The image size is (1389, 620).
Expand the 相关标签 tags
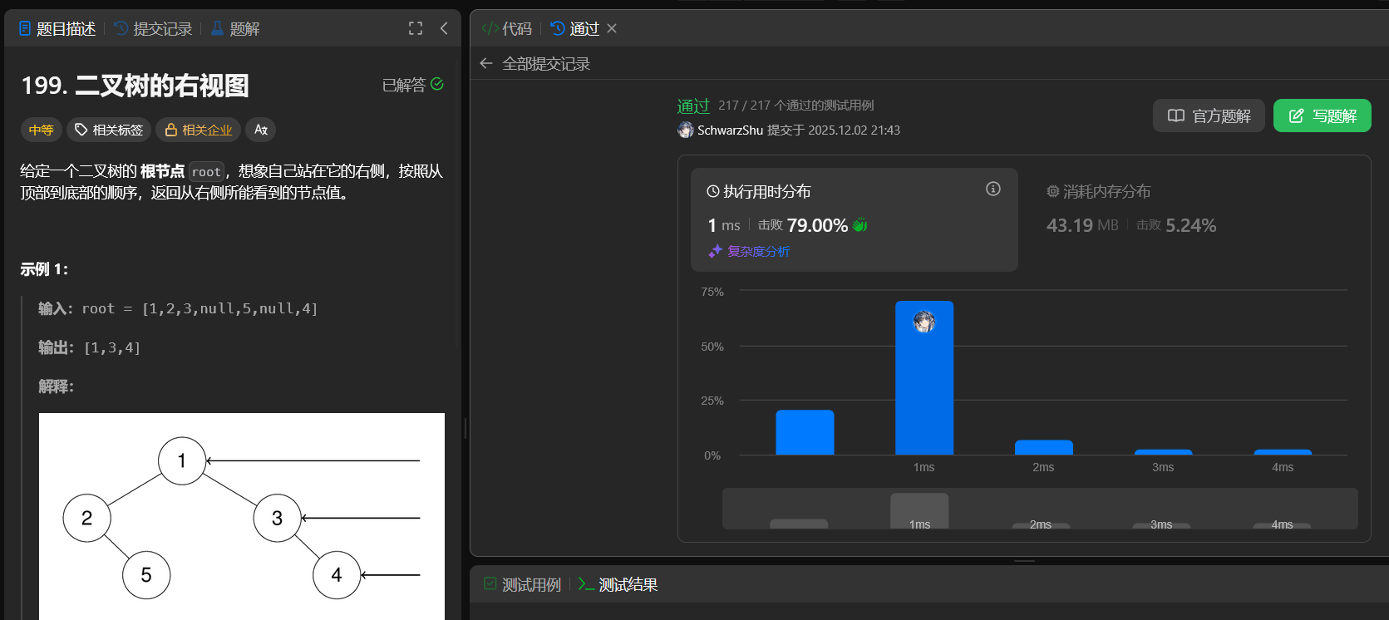point(109,130)
